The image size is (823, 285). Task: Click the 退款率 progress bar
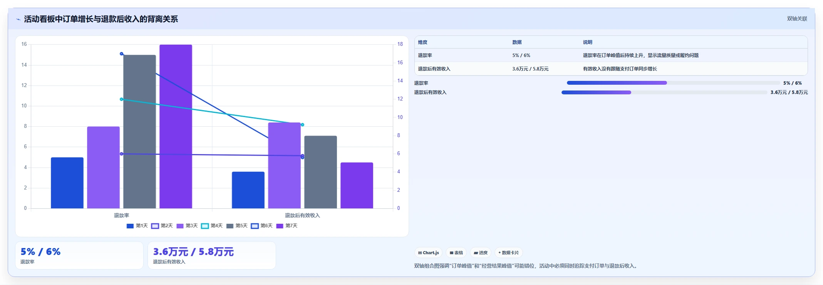[673, 83]
